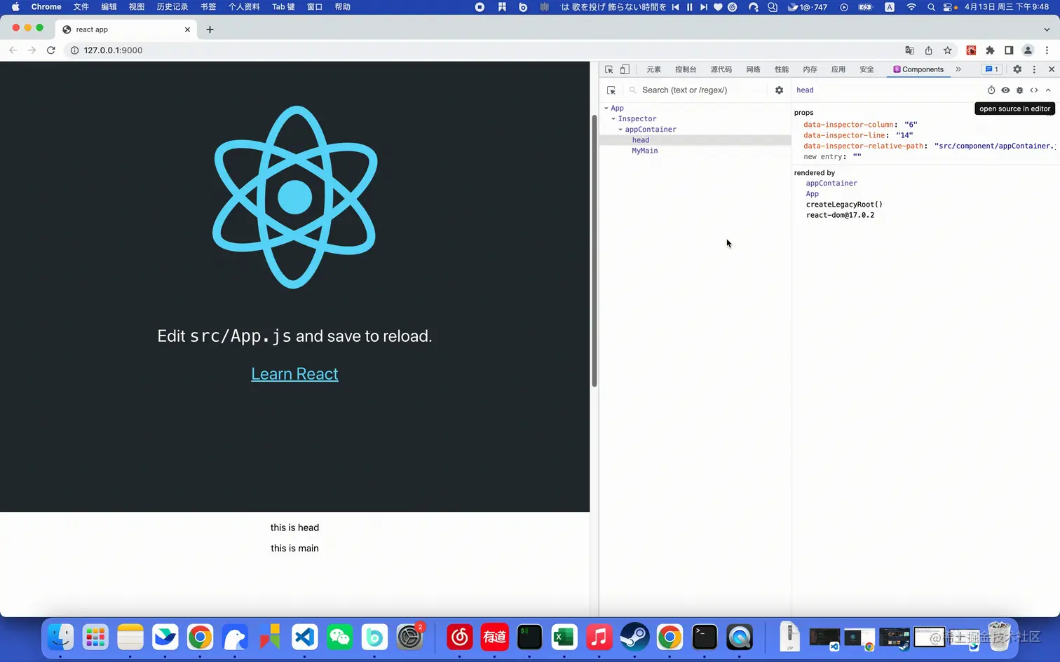
Task: Open the DevTools issues flag showing 1
Action: [991, 69]
